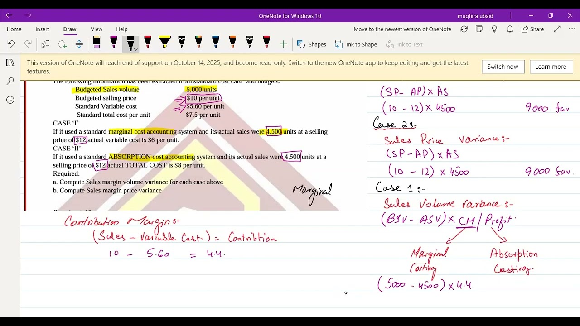This screenshot has width=580, height=326.
Task: Switch to the View tab
Action: pos(97,29)
